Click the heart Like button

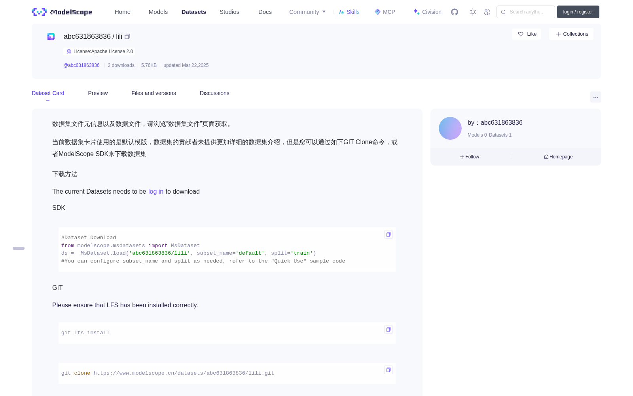coord(527,34)
